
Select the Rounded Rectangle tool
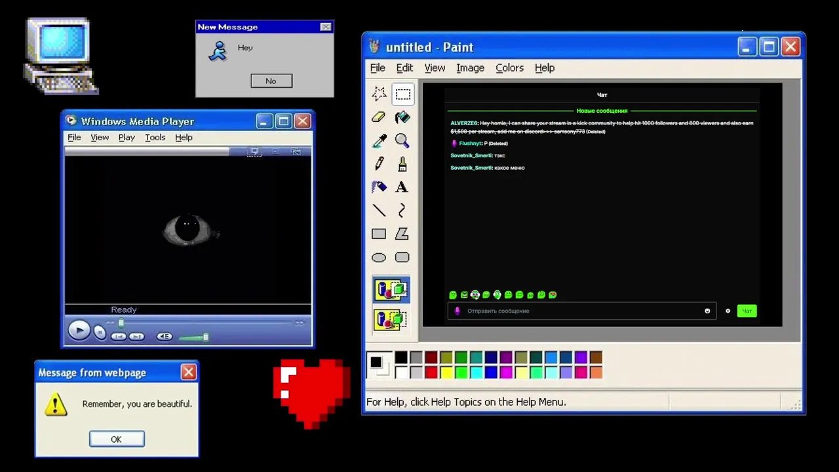pyautogui.click(x=402, y=257)
